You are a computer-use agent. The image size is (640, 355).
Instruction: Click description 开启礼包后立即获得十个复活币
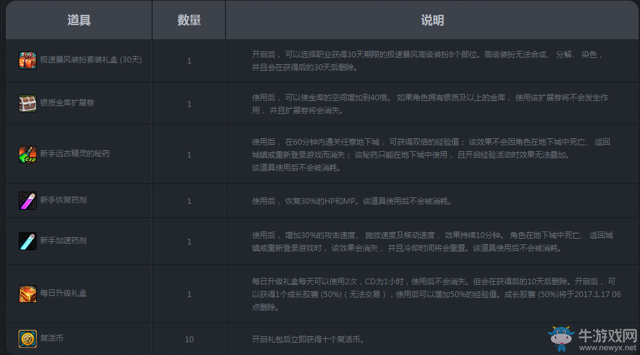(x=308, y=339)
